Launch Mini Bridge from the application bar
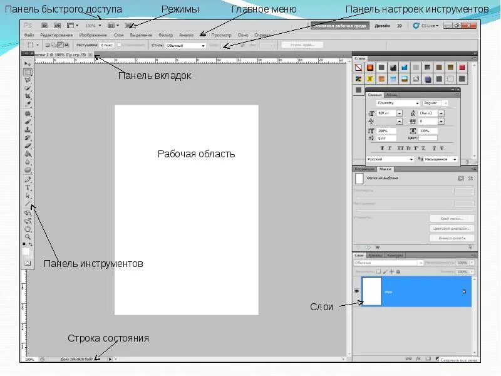 click(57, 25)
